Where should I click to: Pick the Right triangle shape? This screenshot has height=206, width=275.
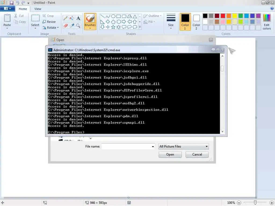[102, 22]
